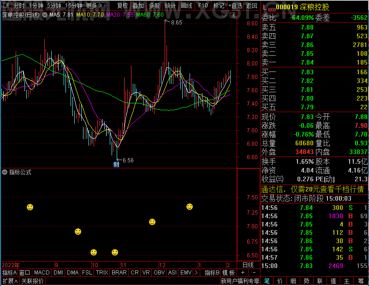369x286 pixels.
Task: Switch to the 联 linked tab
Action: pos(320,281)
